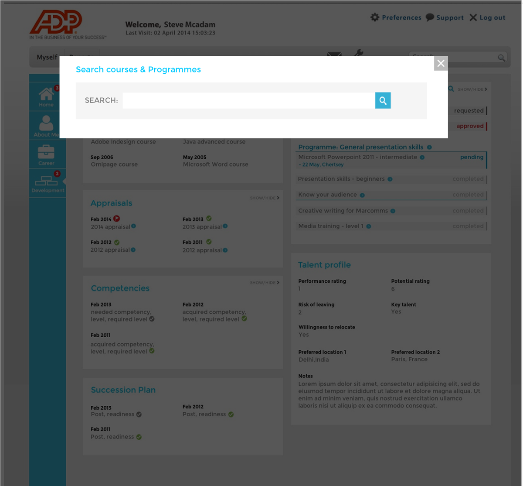Open info icon for Programme: General presentation skills
Viewport: 523px width, 486px height.
429,147
